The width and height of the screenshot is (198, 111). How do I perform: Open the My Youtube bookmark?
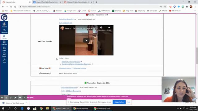pyautogui.click(x=175, y=11)
